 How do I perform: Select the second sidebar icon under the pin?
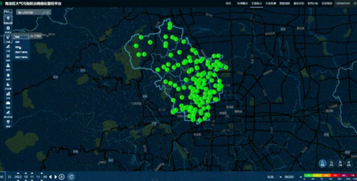coord(8,29)
